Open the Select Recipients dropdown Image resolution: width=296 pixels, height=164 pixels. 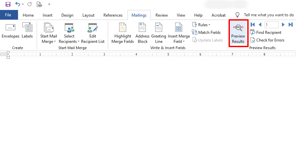point(69,33)
